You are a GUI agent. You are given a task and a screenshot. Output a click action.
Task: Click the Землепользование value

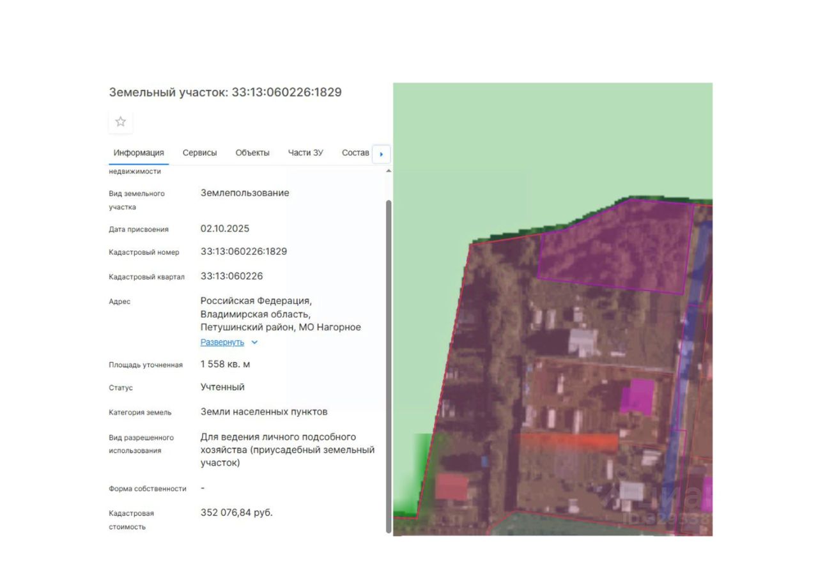tap(245, 193)
